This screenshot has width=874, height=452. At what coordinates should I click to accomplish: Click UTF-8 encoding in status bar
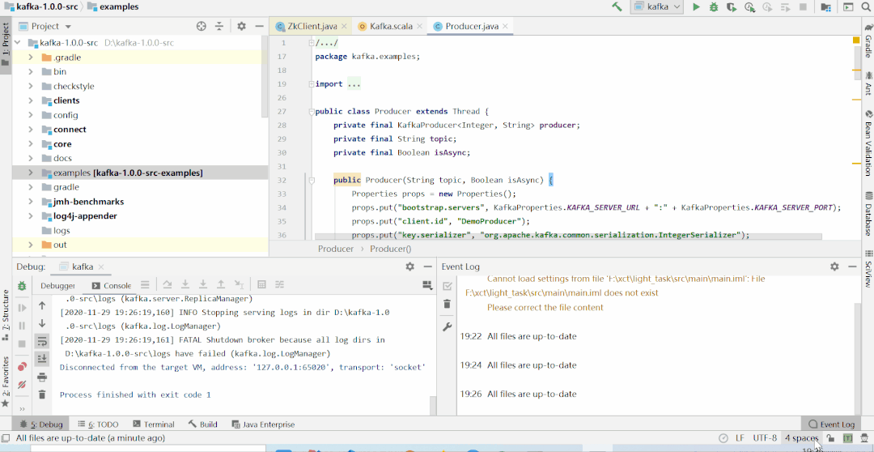[x=765, y=438]
